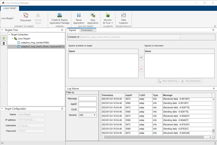Select adaptive_msg_sender(5586) in the tree
217x145 pixels.
[35, 43]
